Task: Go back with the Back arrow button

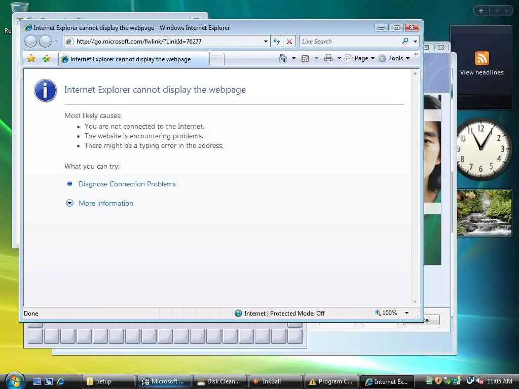Action: coord(30,42)
